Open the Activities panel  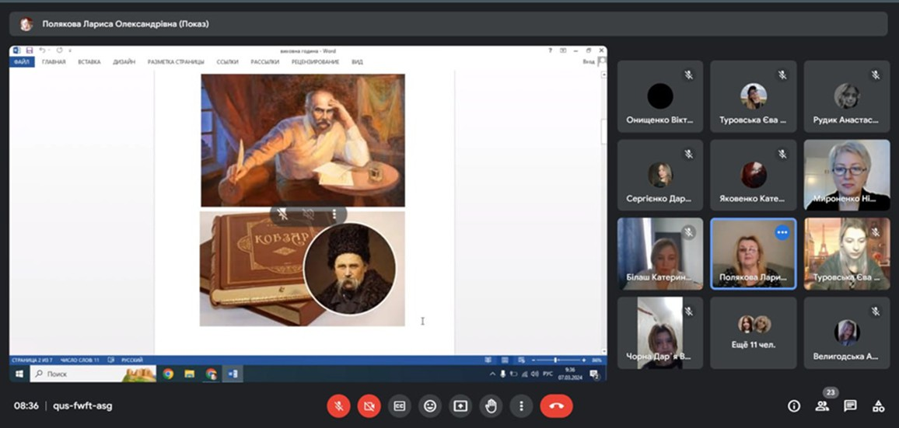pyautogui.click(x=878, y=406)
